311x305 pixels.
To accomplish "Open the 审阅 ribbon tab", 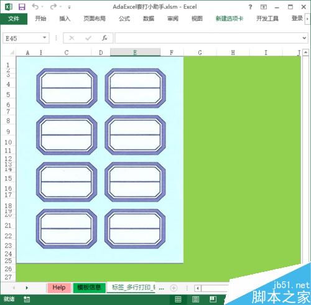I will (x=173, y=19).
